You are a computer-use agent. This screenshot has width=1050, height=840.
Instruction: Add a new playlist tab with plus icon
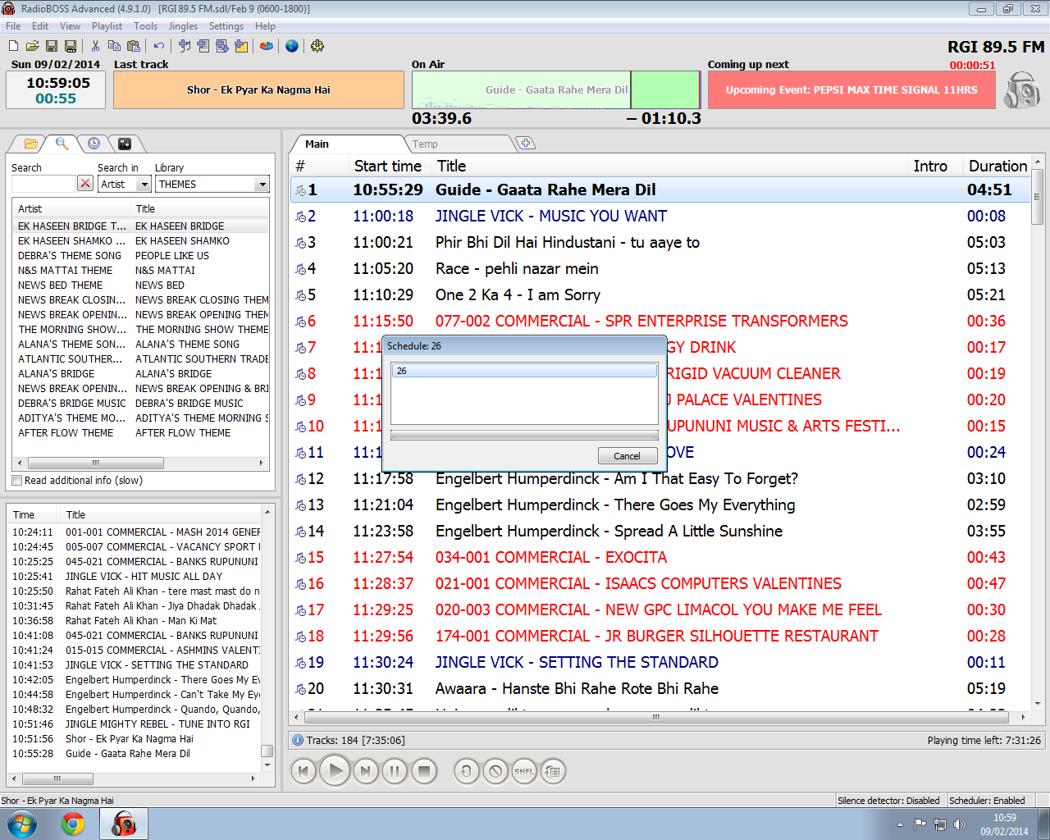tap(527, 144)
